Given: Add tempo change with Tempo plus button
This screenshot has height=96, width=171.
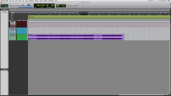Looking at the screenshot, I should (28, 16).
